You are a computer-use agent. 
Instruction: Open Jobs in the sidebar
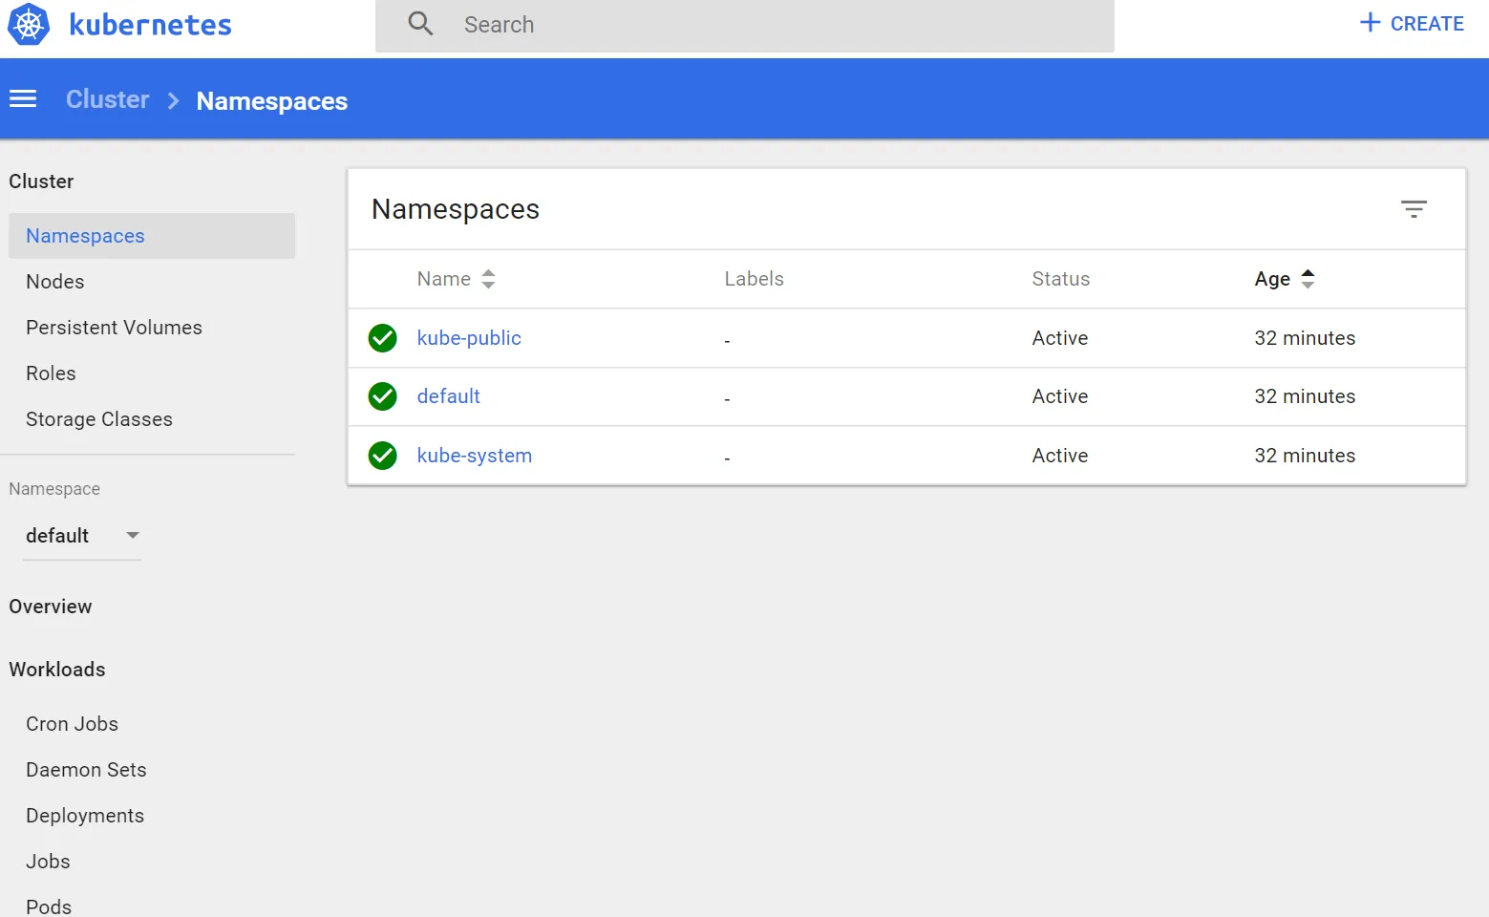point(48,862)
